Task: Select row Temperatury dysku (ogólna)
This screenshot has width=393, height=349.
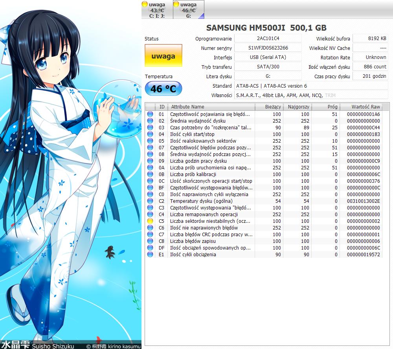Action: (264, 201)
